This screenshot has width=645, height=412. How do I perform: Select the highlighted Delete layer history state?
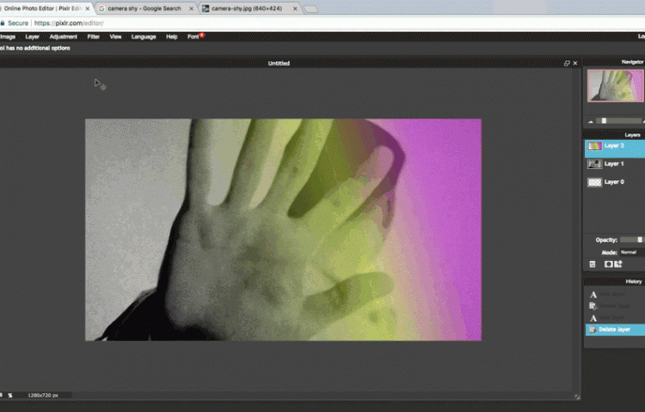615,330
